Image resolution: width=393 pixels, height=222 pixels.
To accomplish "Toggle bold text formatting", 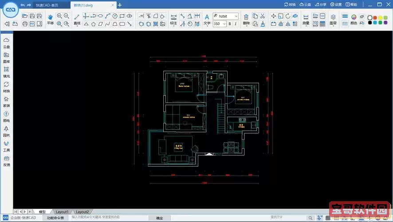I will tap(230, 24).
